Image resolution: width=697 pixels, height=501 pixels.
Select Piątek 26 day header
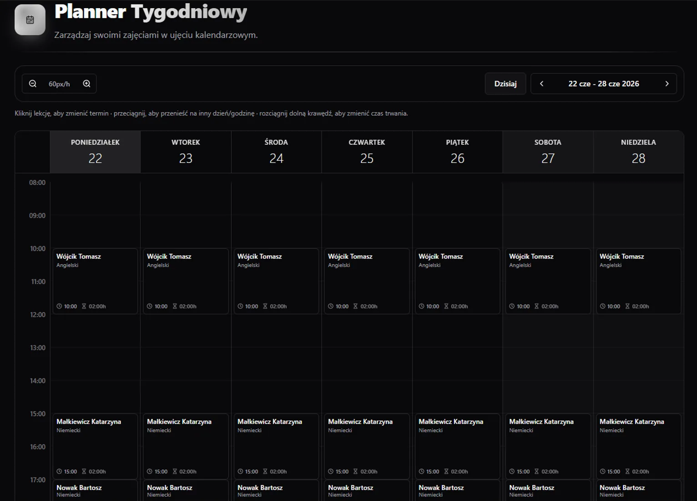457,152
